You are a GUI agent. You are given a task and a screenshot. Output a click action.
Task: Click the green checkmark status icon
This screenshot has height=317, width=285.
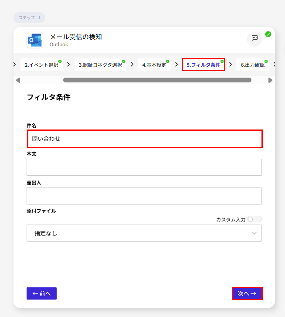point(268,34)
